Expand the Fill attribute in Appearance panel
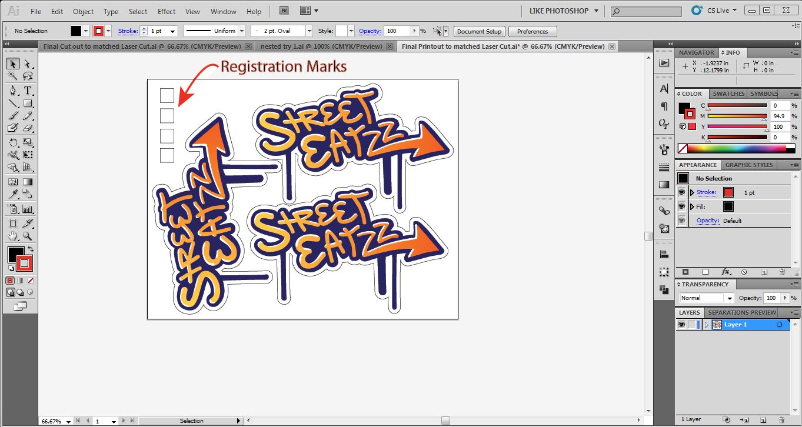802x427 pixels. point(692,206)
